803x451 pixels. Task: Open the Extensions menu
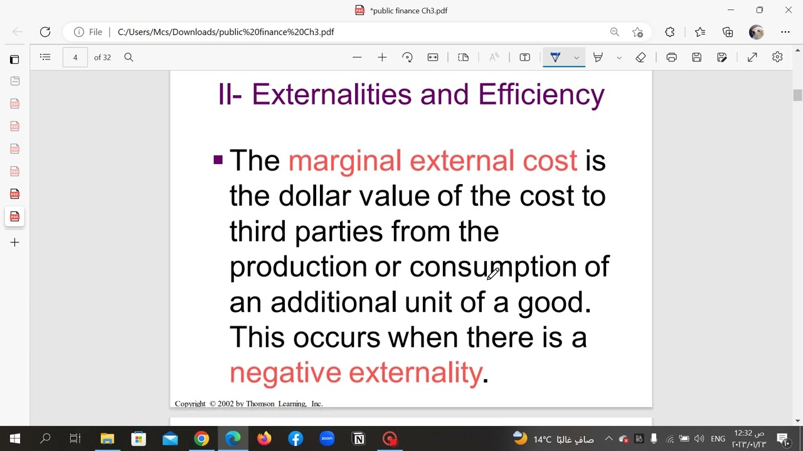(x=669, y=32)
